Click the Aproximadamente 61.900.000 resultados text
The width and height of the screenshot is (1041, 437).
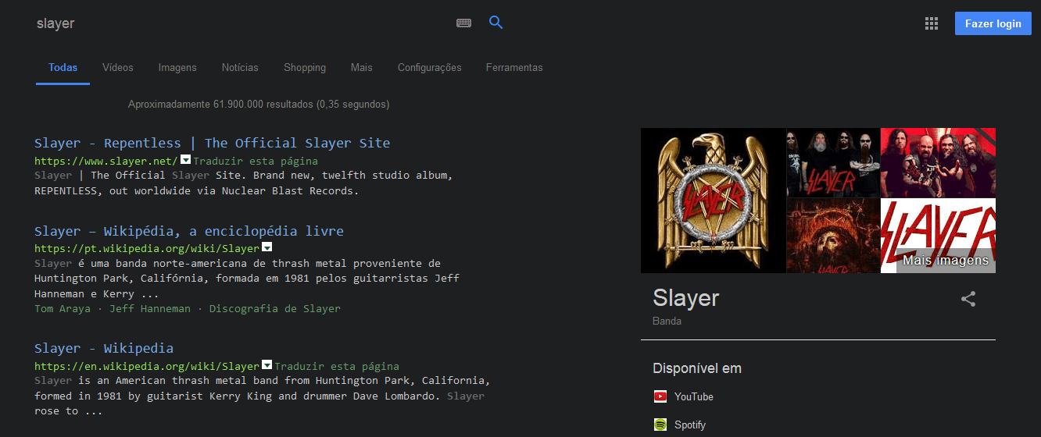click(258, 104)
